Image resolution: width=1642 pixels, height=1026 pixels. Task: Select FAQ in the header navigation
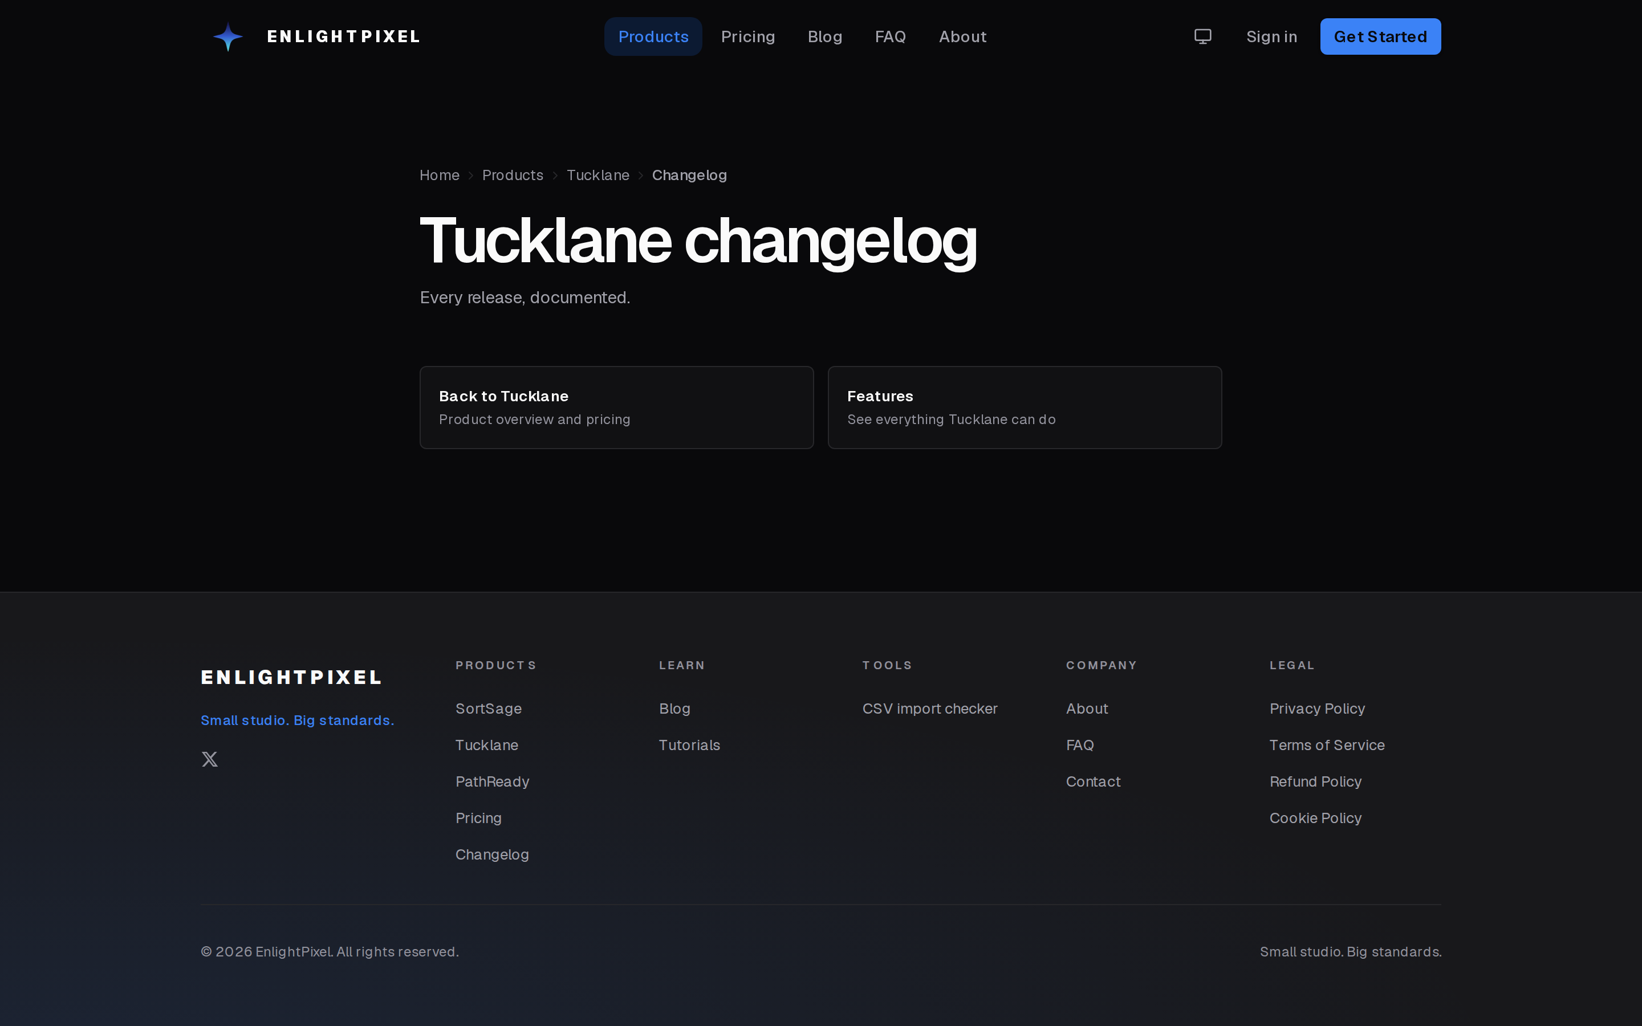pyautogui.click(x=890, y=36)
